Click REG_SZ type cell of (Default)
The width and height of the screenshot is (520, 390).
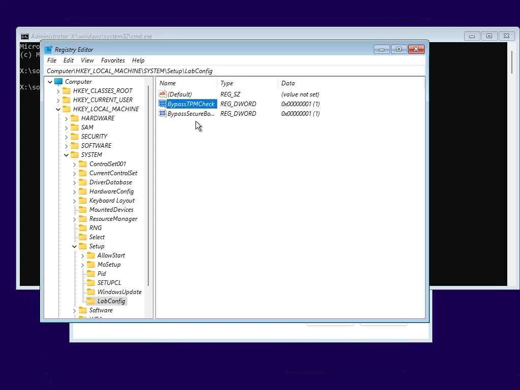tap(231, 94)
